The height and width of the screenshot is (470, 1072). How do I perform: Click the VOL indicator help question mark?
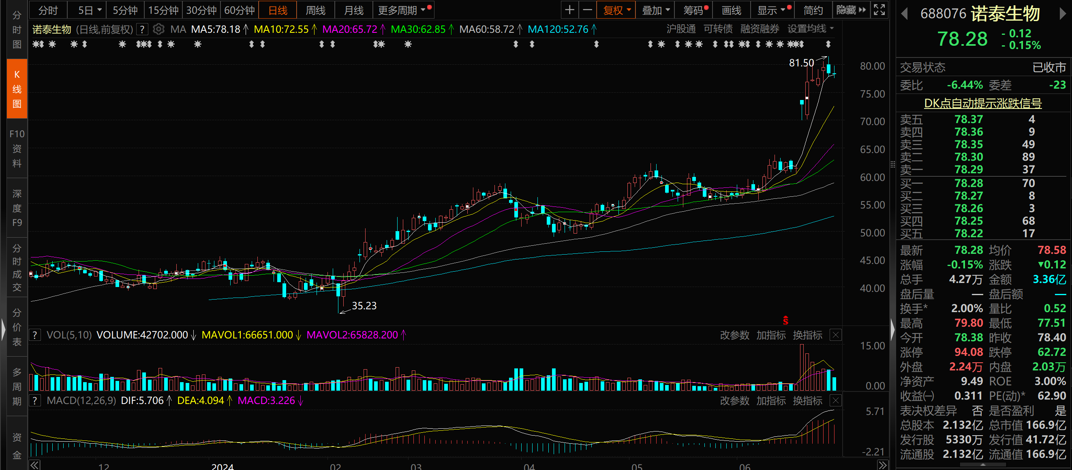point(35,335)
